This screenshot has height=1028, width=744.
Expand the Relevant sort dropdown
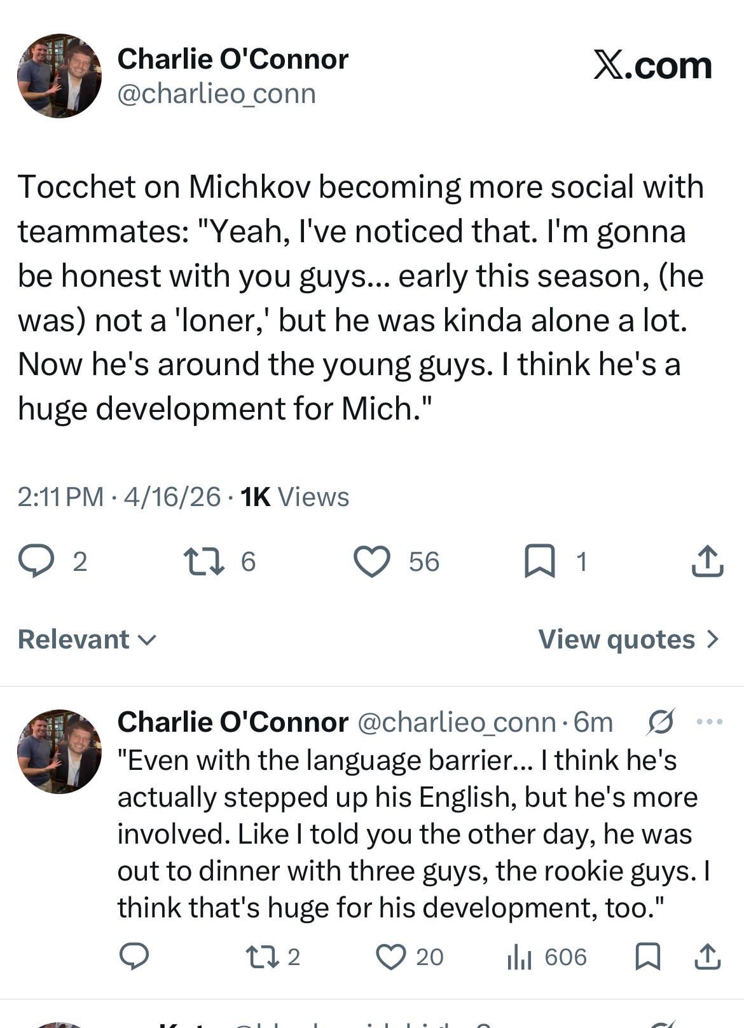click(x=86, y=639)
